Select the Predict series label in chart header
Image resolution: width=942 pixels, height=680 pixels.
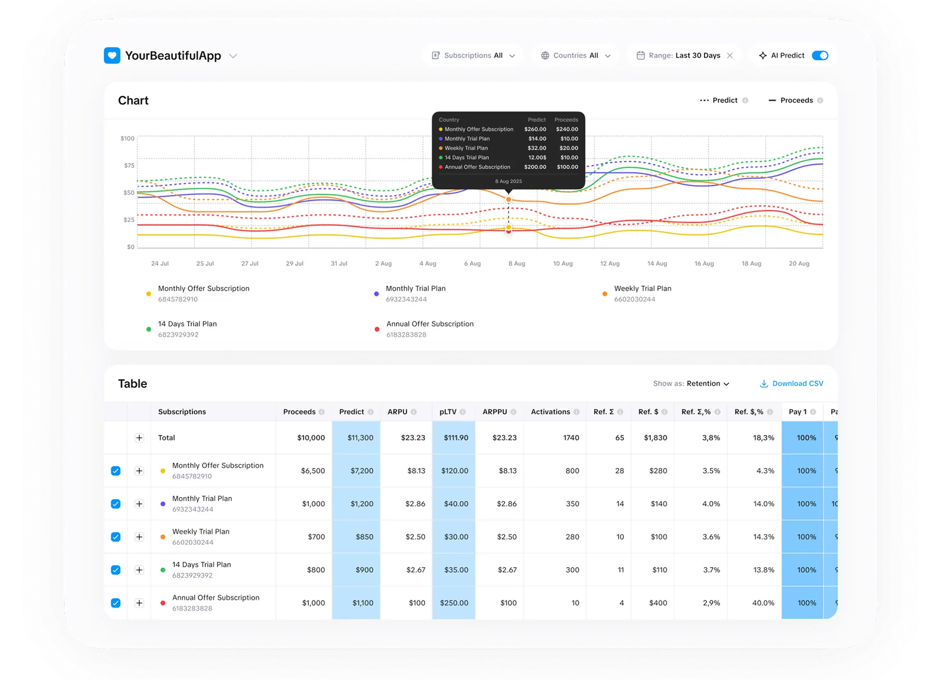pos(725,100)
